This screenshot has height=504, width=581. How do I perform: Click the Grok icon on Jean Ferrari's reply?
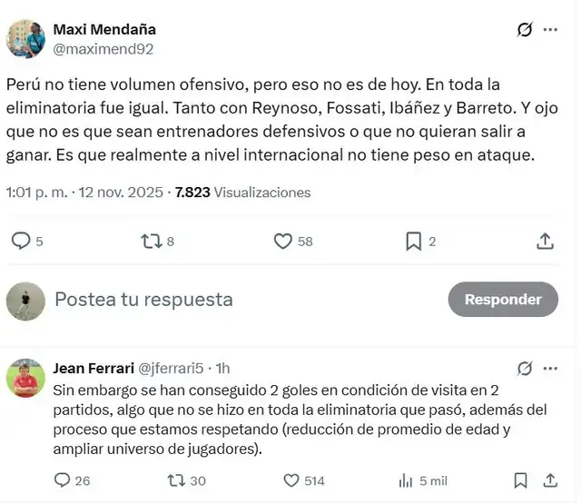(525, 368)
